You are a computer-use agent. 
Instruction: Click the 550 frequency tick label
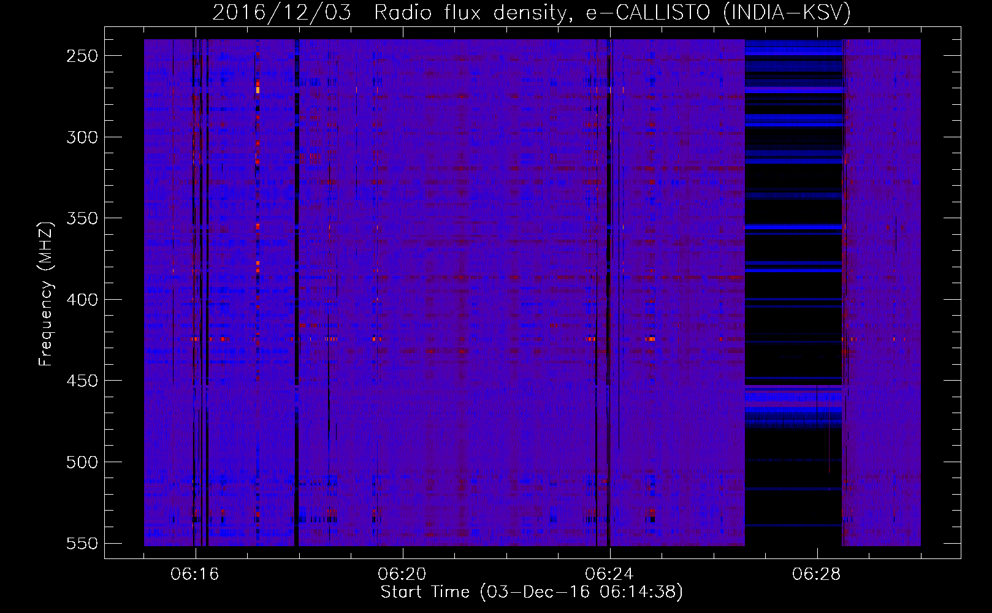point(82,543)
